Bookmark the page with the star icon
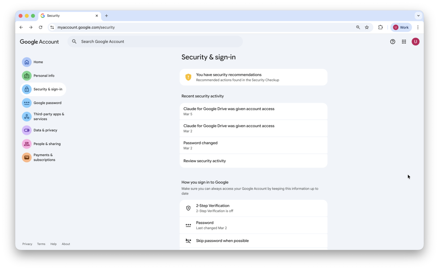This screenshot has width=439, height=270. [x=367, y=27]
